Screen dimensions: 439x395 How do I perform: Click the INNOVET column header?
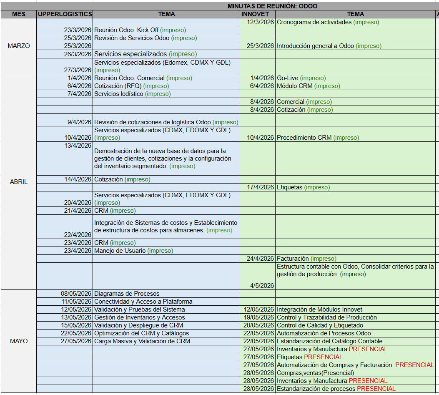pyautogui.click(x=258, y=14)
